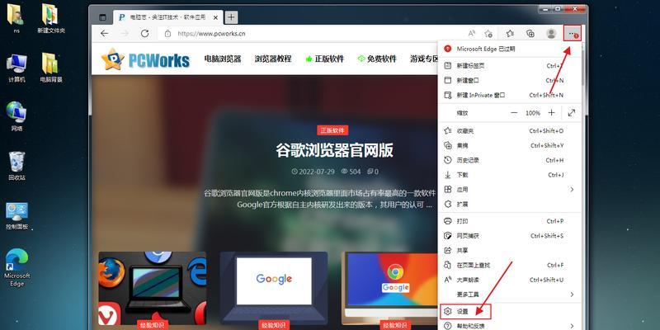Open the Google laptop article thumbnail
This screenshot has height=330, width=660.
click(274, 288)
